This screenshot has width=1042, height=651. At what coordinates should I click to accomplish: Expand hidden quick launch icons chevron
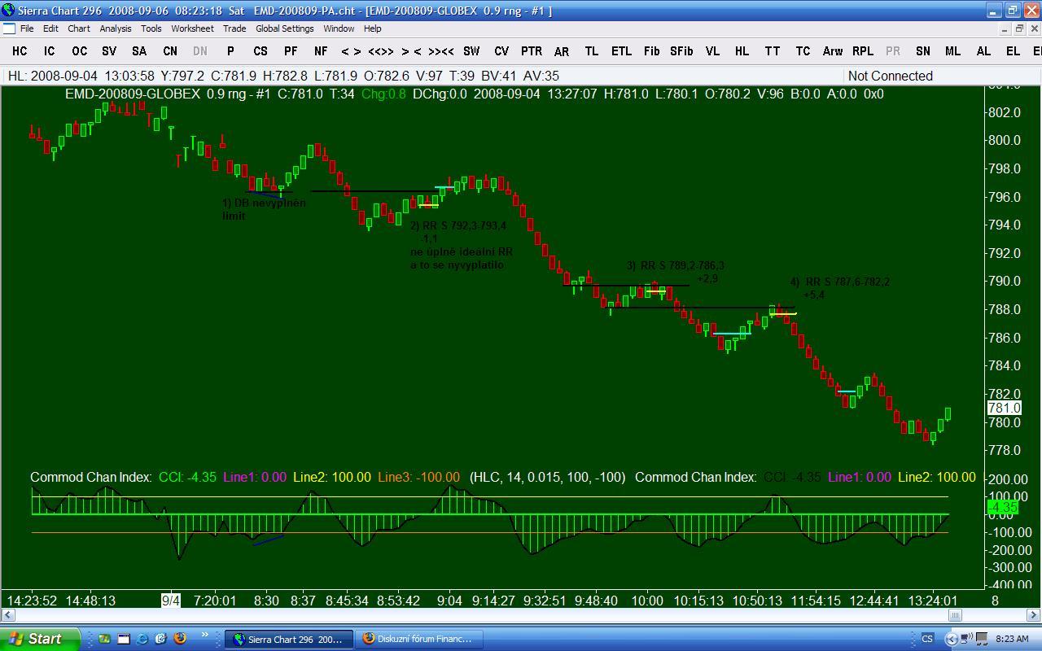point(204,636)
